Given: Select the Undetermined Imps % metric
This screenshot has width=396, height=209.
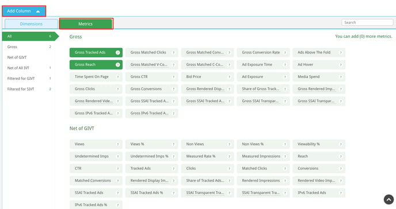Looking at the screenshot, I should [151, 156].
